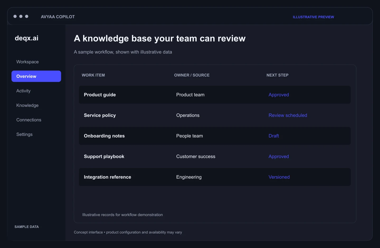Click the OWNER / SOURCE column header

[x=192, y=75]
